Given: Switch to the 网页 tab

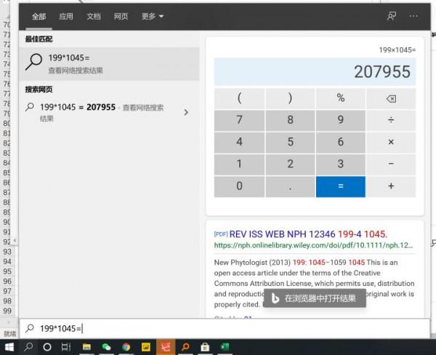Looking at the screenshot, I should (121, 17).
